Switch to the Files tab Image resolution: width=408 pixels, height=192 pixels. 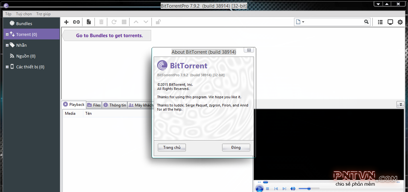coord(94,105)
